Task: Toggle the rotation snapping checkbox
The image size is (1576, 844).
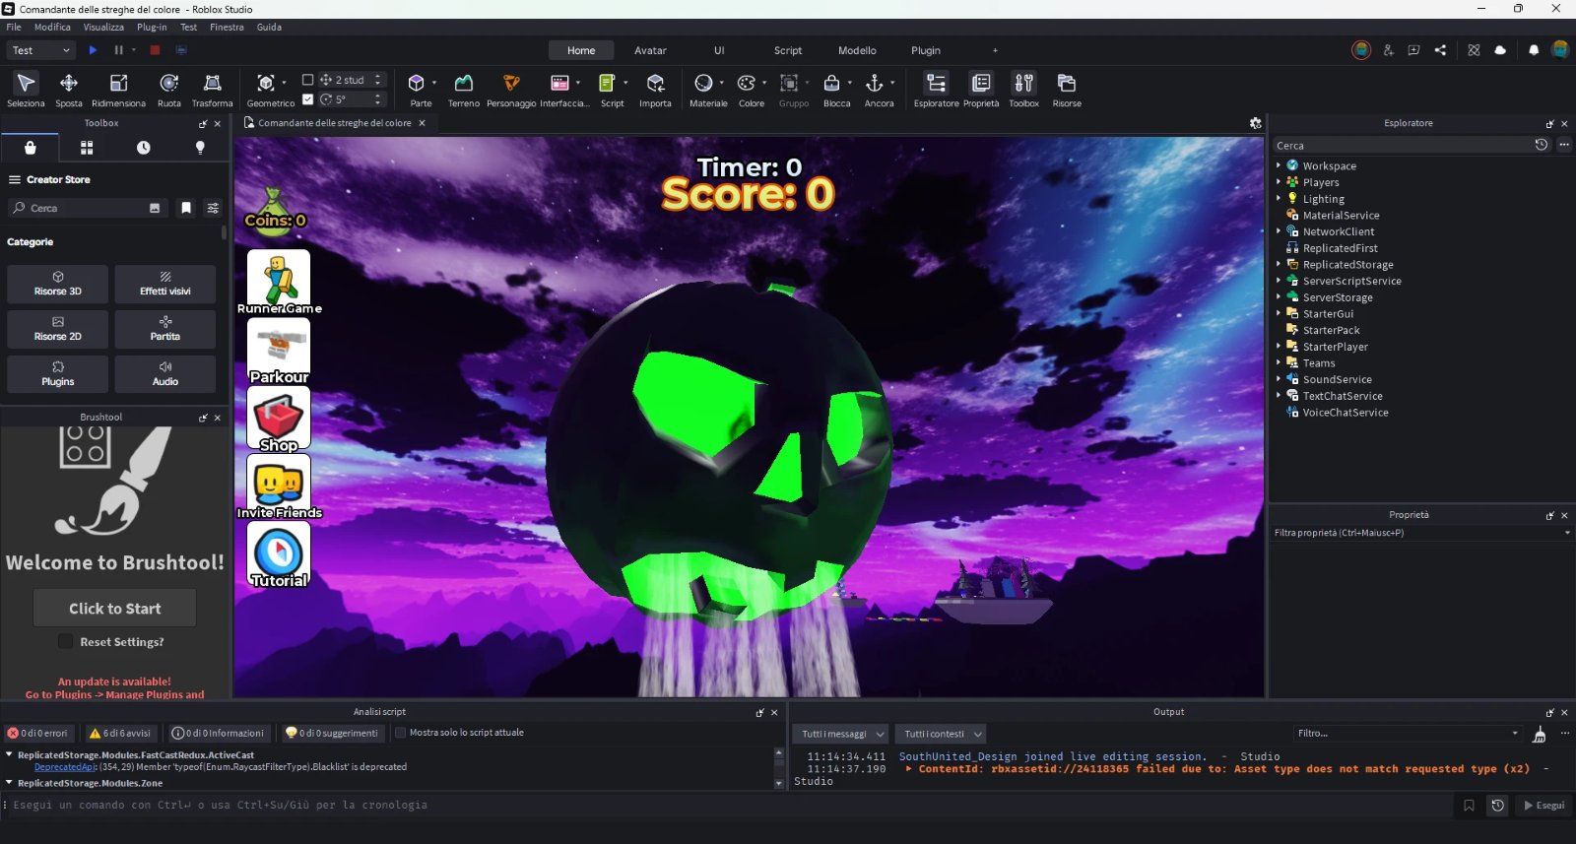Action: 307,99
